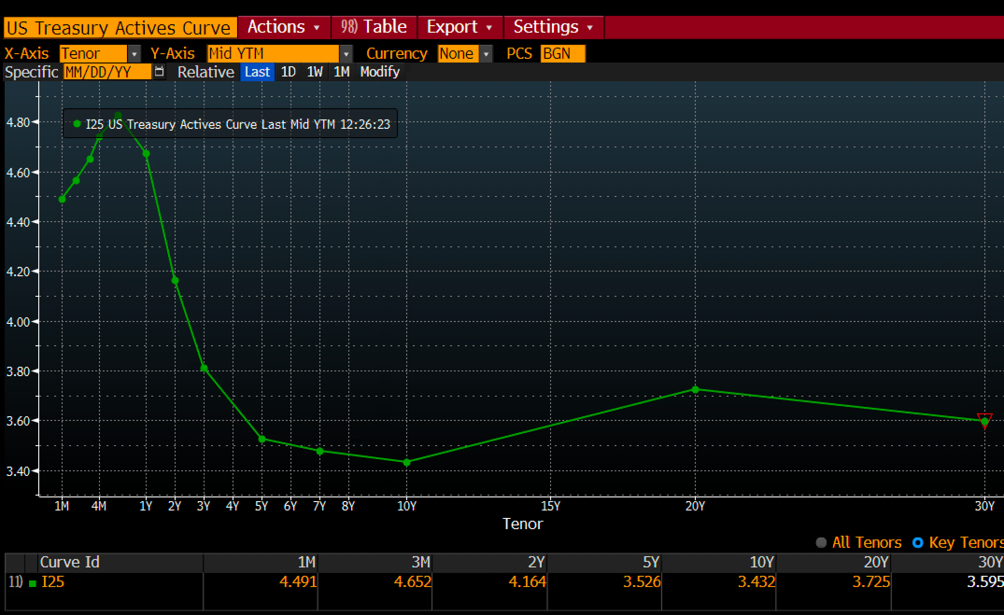Click the calendar icon beside the date field
The image size is (1004, 615).
point(159,72)
